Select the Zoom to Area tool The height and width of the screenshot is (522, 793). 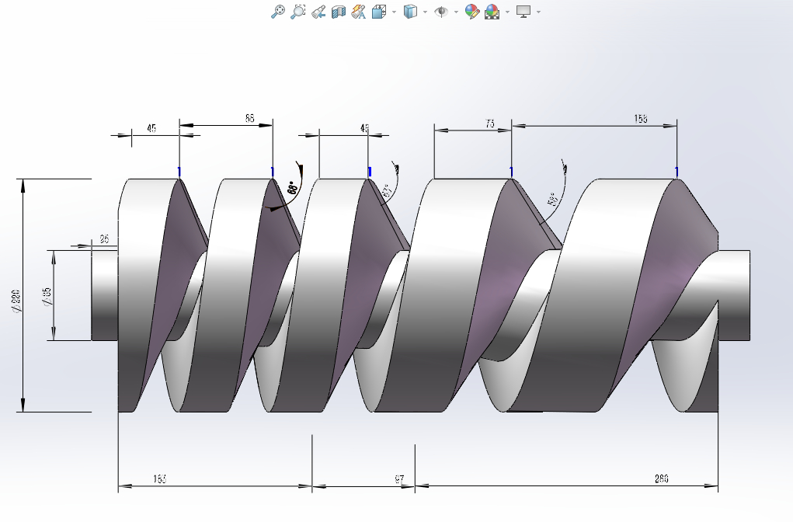pos(298,12)
